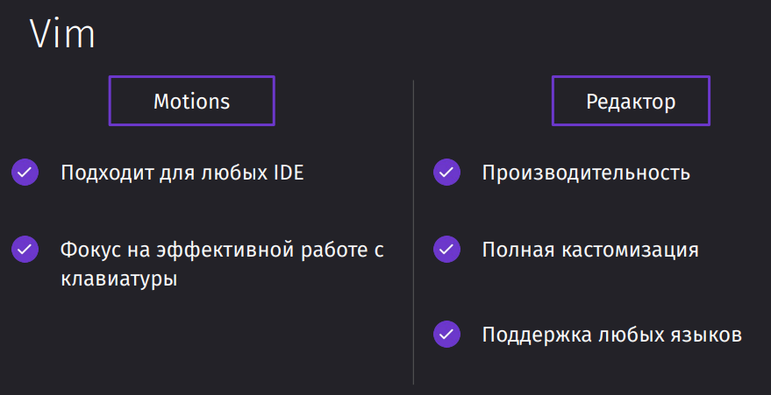This screenshot has width=771, height=395.
Task: Click the checkmark bullet for "Поддержка любых языков"
Action: pyautogui.click(x=446, y=335)
